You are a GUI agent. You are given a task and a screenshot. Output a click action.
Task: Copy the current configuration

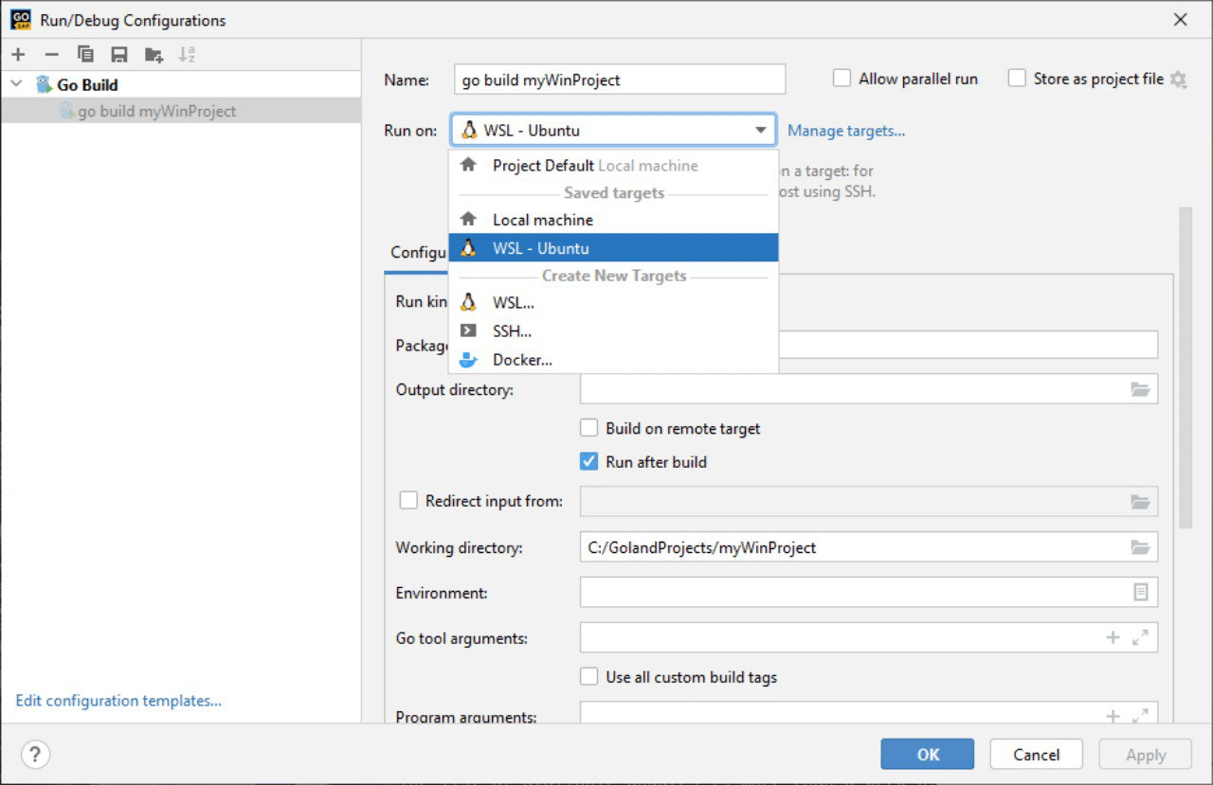[85, 54]
